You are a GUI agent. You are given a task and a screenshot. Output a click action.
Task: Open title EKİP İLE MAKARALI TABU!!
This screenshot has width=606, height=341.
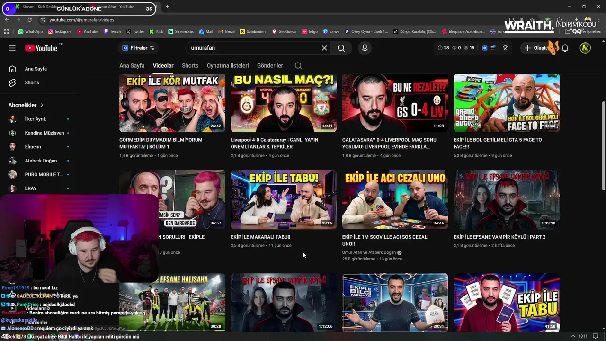click(260, 237)
